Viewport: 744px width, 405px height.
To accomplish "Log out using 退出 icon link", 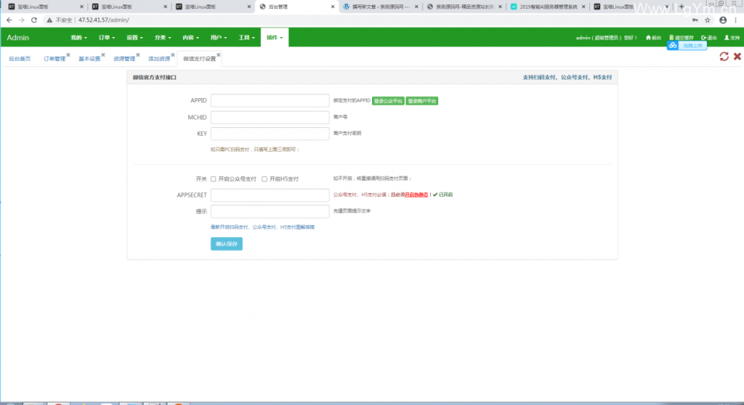I will 709,37.
